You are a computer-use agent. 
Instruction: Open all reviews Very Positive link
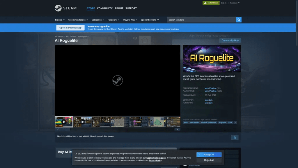(210, 91)
